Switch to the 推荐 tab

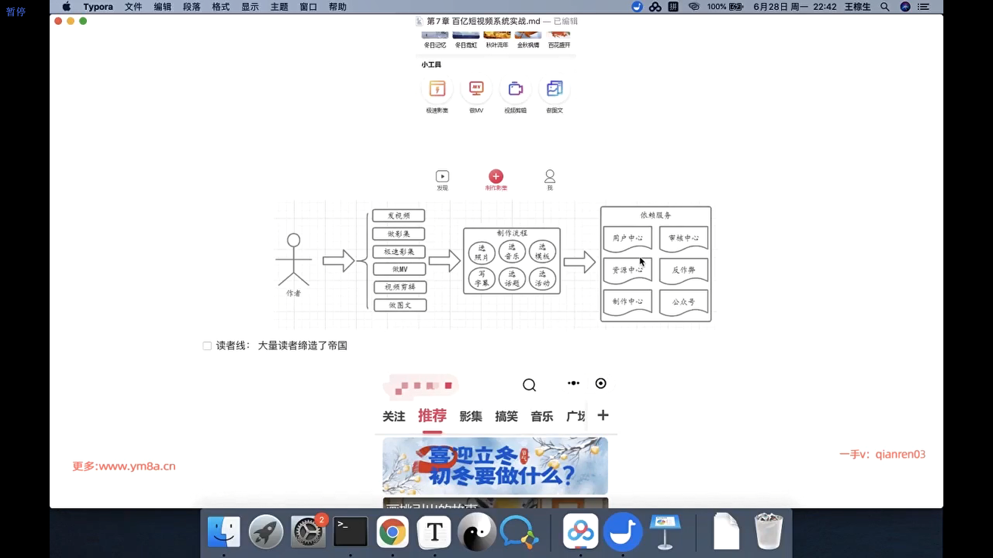point(432,416)
